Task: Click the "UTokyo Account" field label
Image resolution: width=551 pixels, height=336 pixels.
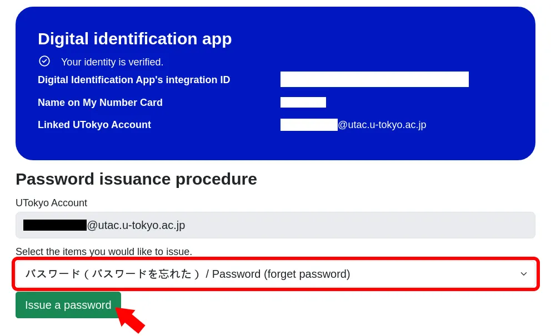Action: coord(51,203)
